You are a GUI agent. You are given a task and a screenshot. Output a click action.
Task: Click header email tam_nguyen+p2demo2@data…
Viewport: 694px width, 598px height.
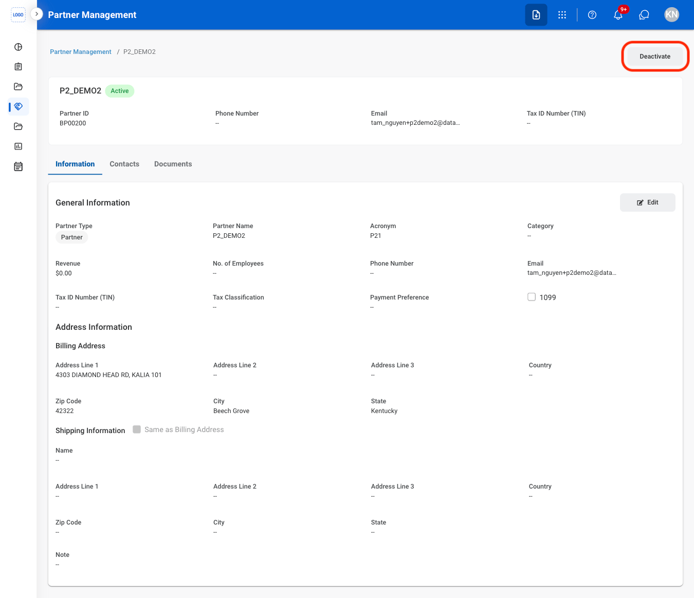pos(415,123)
